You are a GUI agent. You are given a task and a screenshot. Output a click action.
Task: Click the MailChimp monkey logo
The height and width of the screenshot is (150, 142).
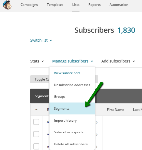[x=7, y=5]
